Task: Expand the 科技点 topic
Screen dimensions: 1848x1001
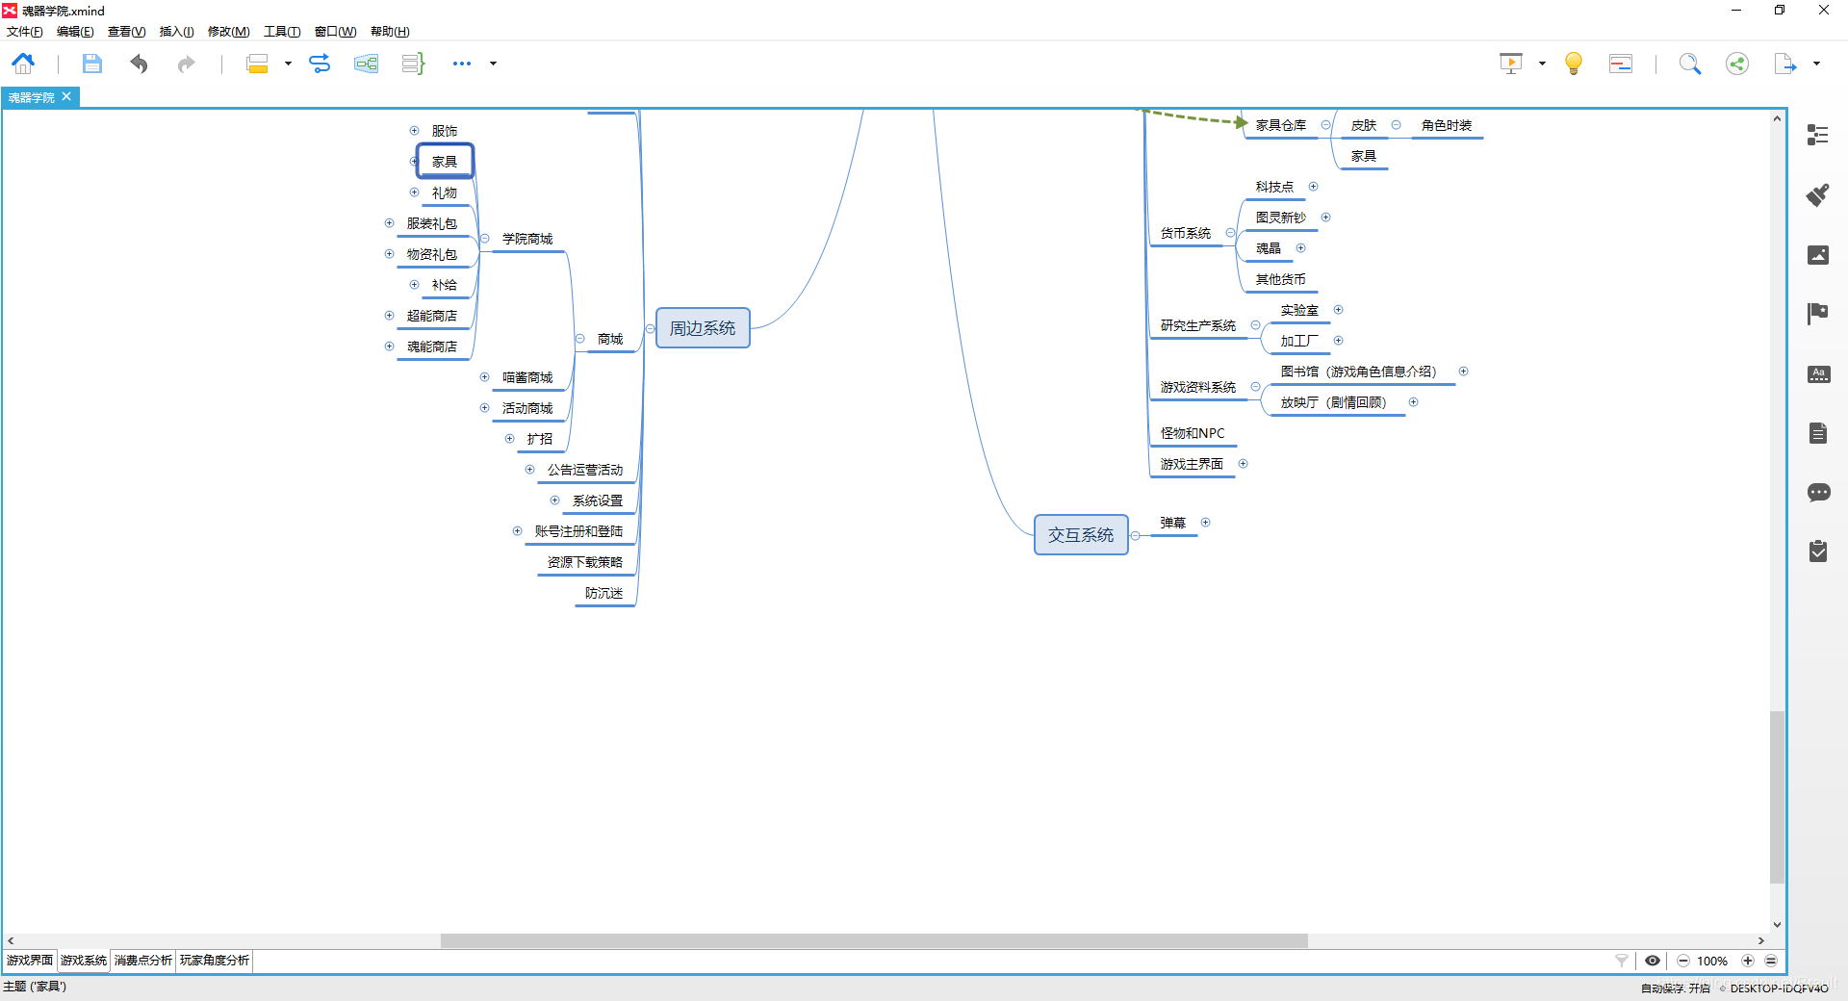Action: (x=1313, y=187)
